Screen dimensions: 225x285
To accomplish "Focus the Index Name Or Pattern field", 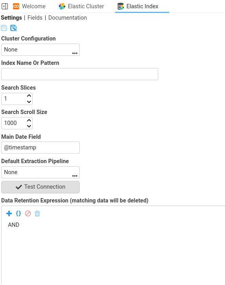I will tap(80, 74).
